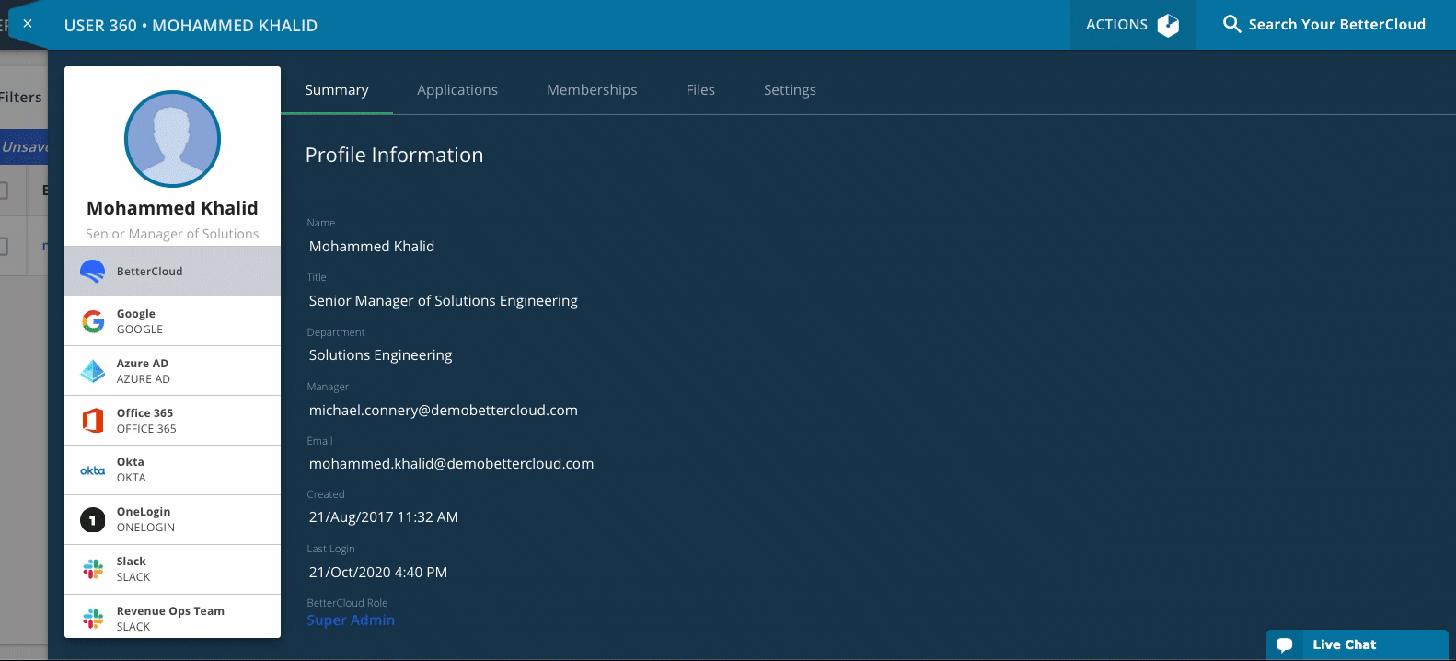This screenshot has width=1456, height=661.
Task: Click the BetterCloud logo icon in sidebar
Action: tap(93, 272)
